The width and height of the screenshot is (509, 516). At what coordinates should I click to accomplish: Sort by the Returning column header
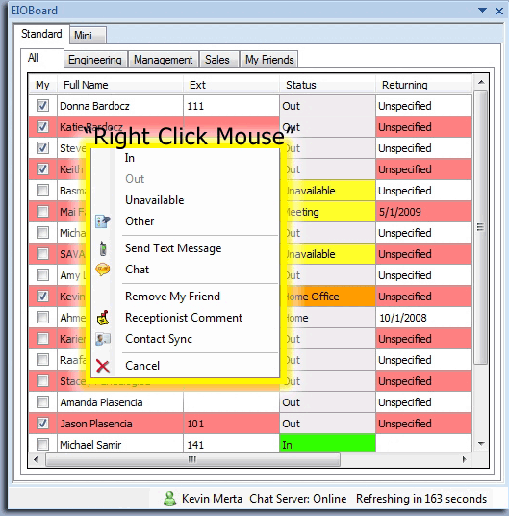pyautogui.click(x=423, y=85)
